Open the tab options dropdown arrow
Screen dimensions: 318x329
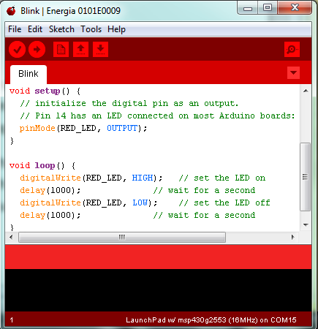coord(293,72)
